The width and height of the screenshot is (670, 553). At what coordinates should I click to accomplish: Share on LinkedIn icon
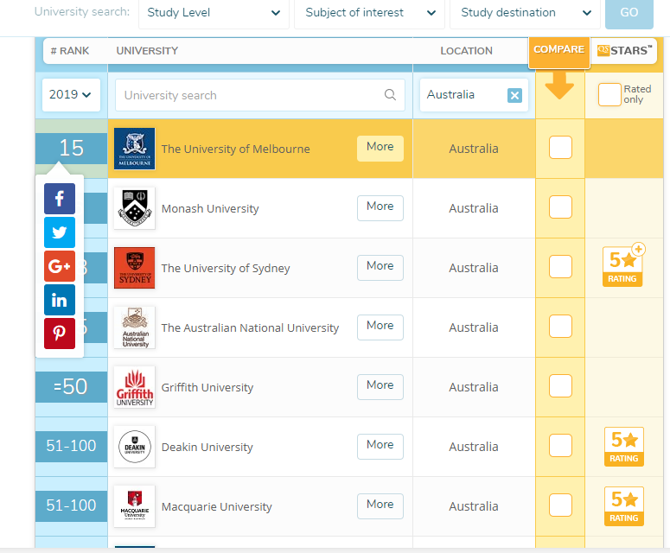pyautogui.click(x=60, y=300)
